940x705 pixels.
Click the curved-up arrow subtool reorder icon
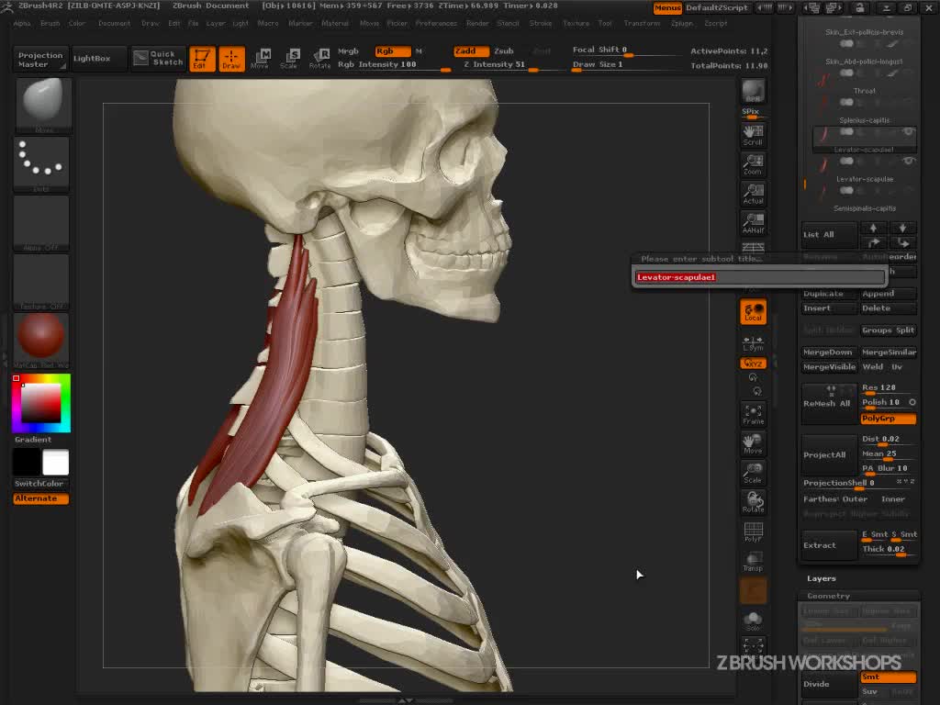pyautogui.click(x=874, y=242)
